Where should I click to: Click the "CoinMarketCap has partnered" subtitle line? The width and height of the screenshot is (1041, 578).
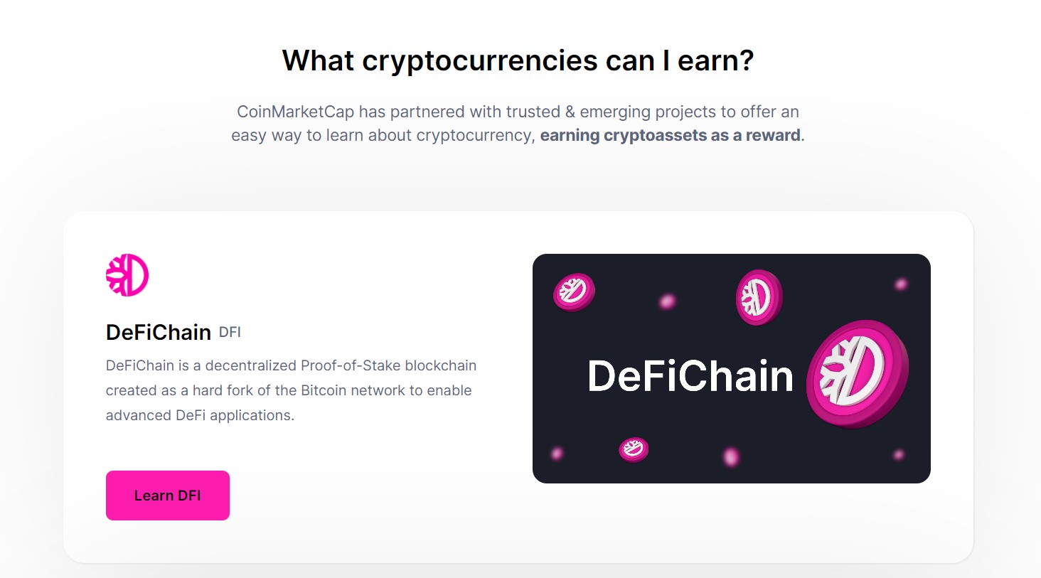[518, 112]
